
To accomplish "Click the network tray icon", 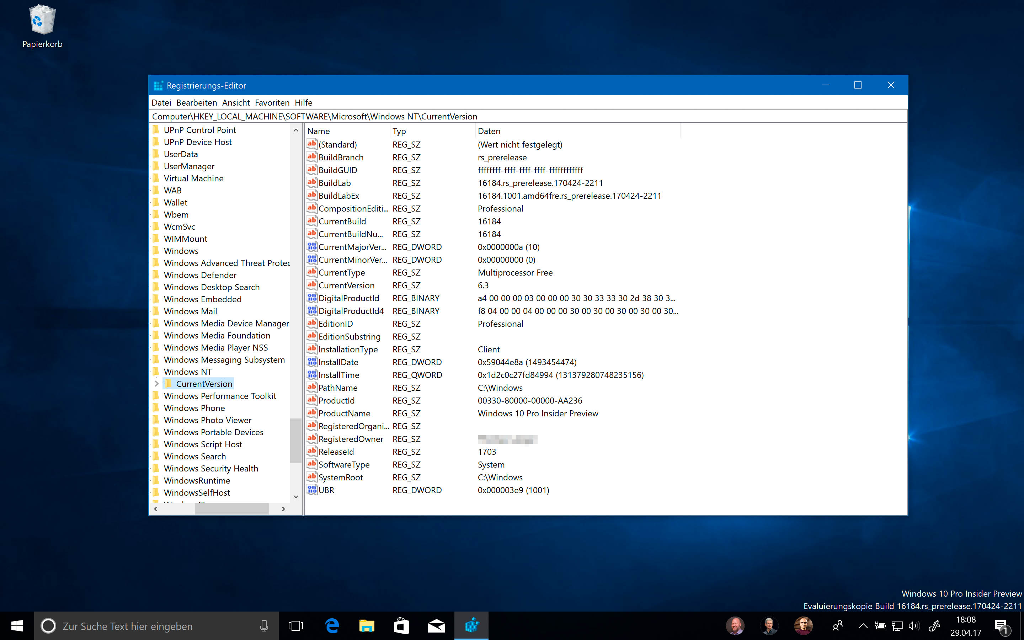I will [897, 626].
